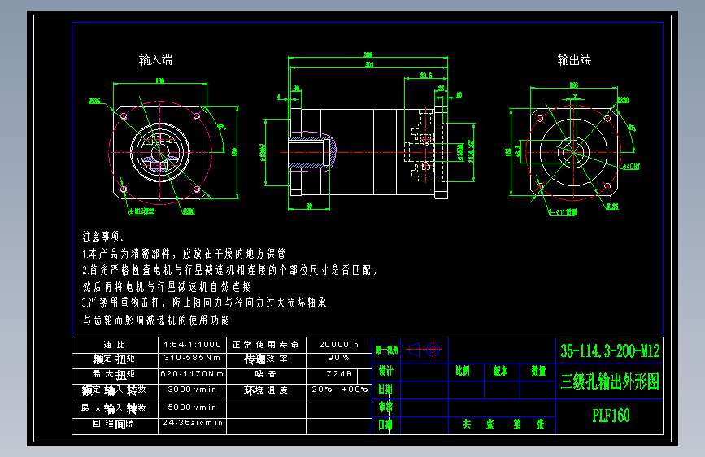Click the 噪音 cell
The height and width of the screenshot is (457, 705).
[x=266, y=374]
